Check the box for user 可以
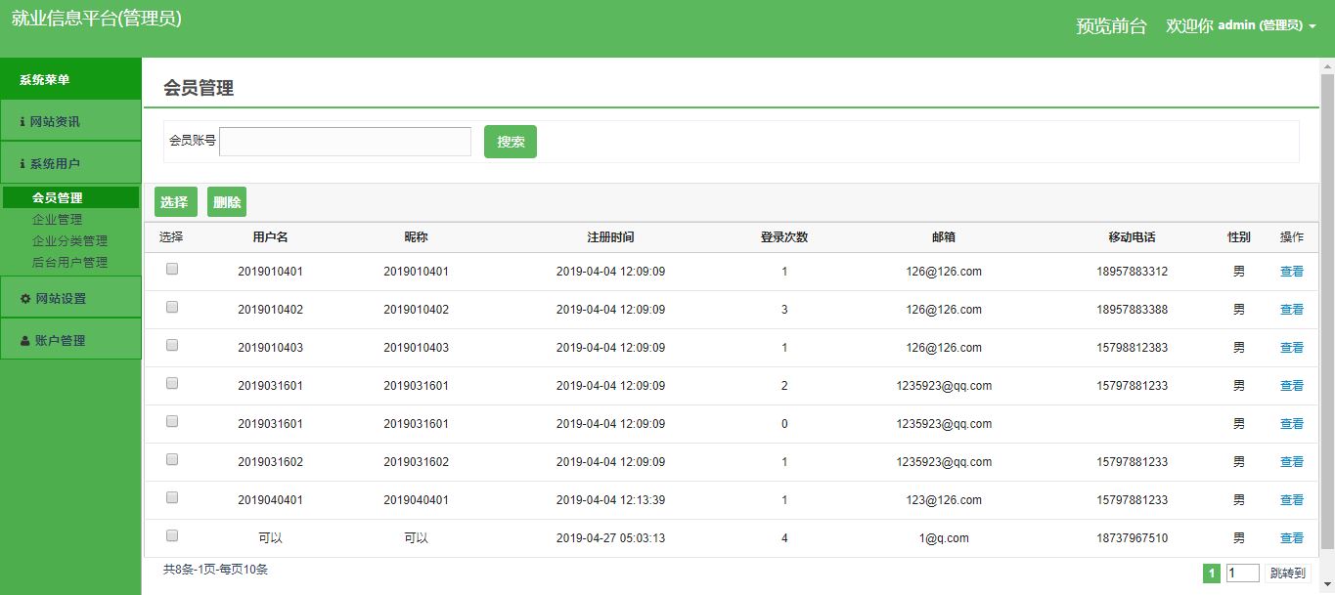 pos(172,536)
